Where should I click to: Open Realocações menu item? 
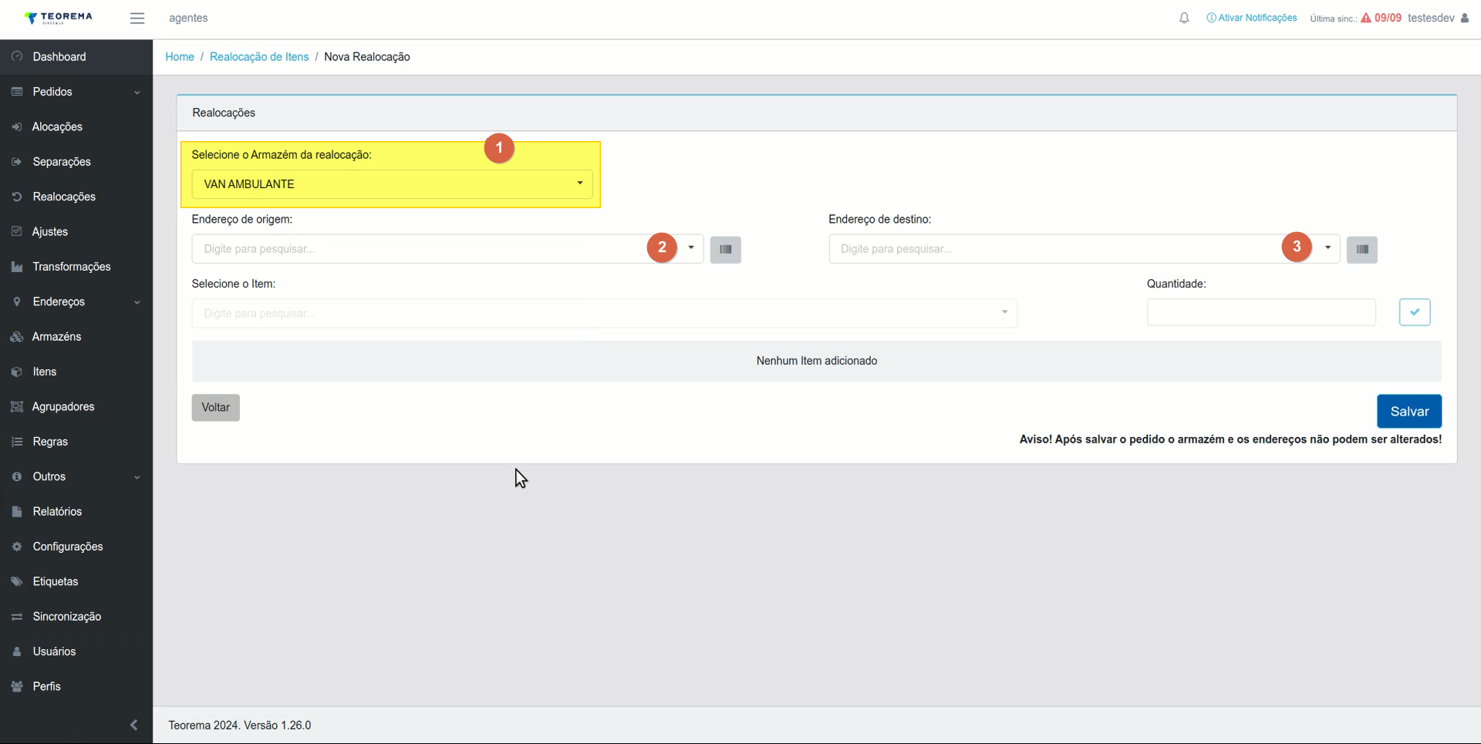76,197
